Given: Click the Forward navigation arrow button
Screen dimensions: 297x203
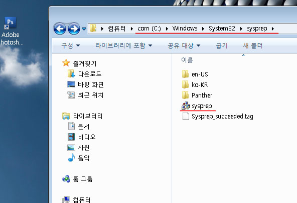Looking at the screenshot, I should (74, 28).
